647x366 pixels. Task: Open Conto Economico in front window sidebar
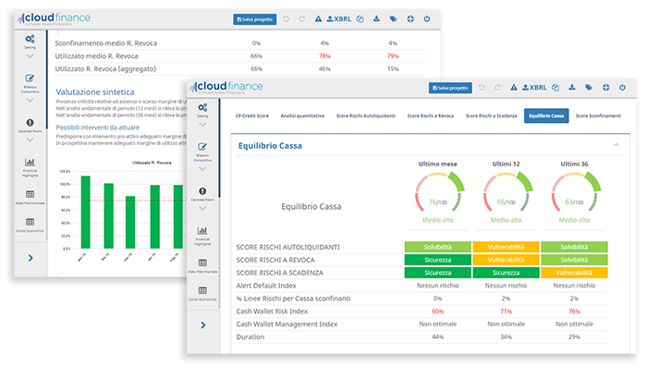202,294
